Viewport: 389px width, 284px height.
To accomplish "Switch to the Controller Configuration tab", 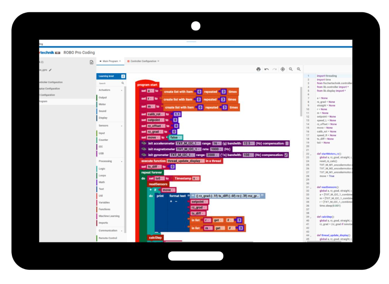I will tap(143, 61).
